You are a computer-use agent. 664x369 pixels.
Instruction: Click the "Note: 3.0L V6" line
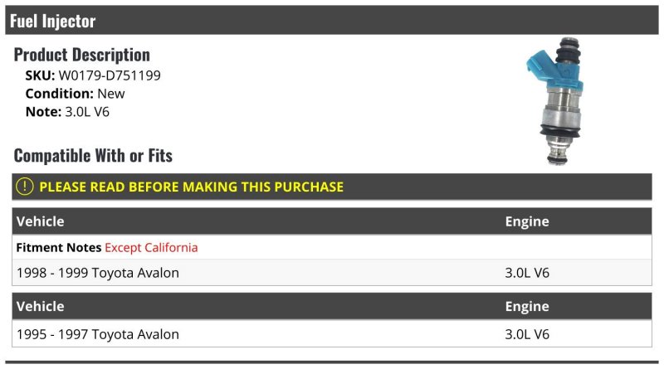click(x=67, y=111)
